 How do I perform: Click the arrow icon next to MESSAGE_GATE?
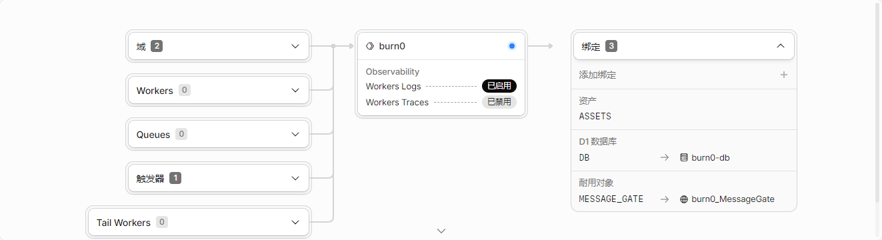click(665, 199)
